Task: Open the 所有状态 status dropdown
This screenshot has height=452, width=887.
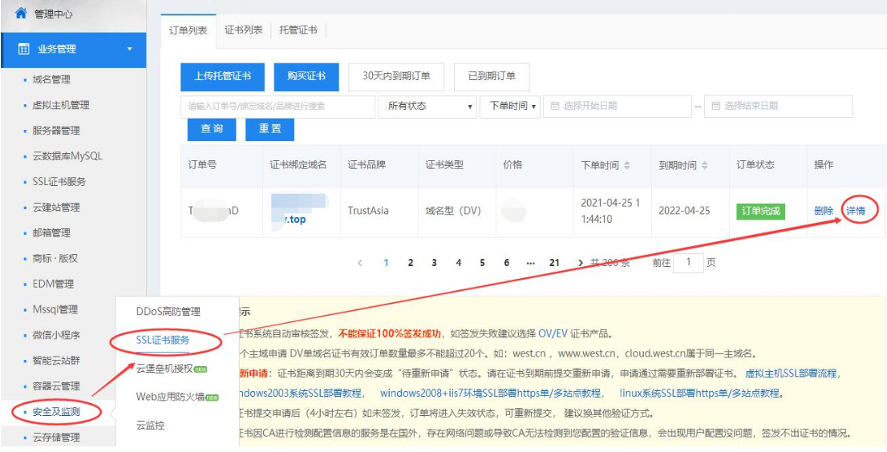Action: [x=430, y=106]
